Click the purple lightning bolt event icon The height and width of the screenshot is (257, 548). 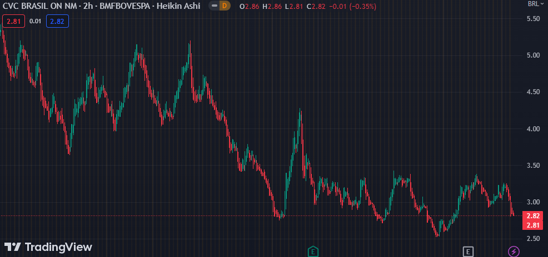tap(514, 251)
